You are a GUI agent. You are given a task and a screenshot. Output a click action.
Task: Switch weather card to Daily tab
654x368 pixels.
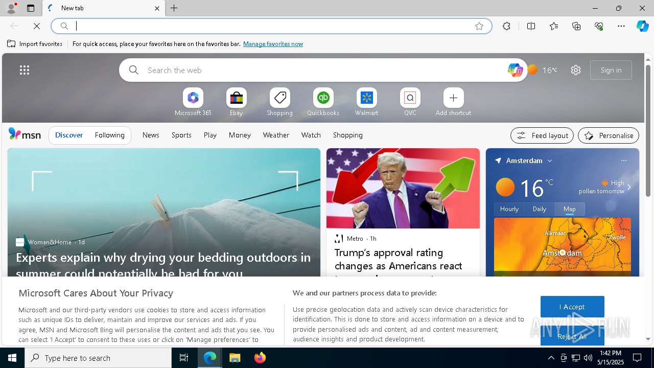(540, 209)
